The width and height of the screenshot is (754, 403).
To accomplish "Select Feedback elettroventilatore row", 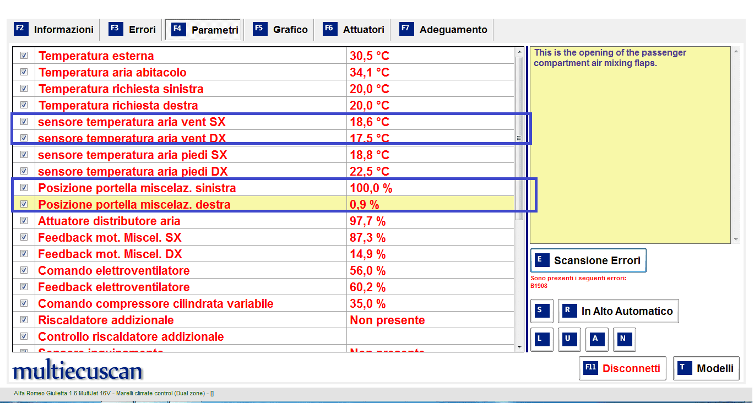I will [263, 287].
